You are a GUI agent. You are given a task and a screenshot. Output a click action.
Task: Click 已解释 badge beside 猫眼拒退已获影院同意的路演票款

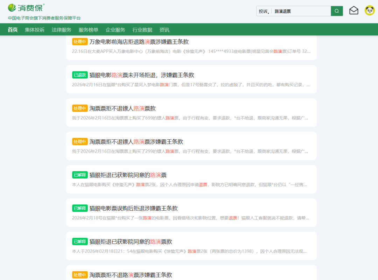click(x=80, y=241)
